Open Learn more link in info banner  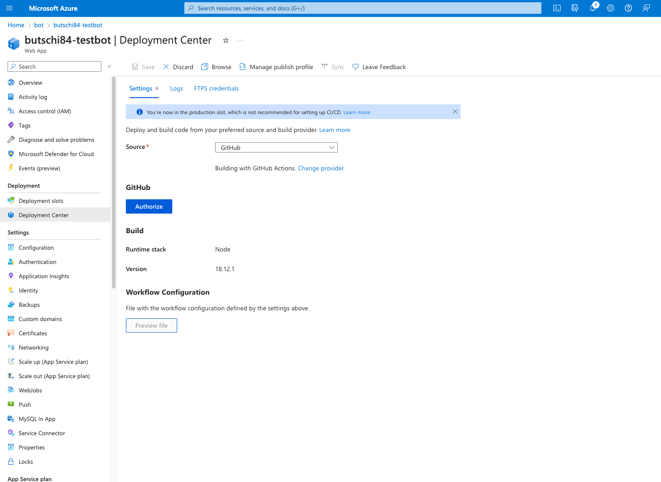pyautogui.click(x=357, y=112)
